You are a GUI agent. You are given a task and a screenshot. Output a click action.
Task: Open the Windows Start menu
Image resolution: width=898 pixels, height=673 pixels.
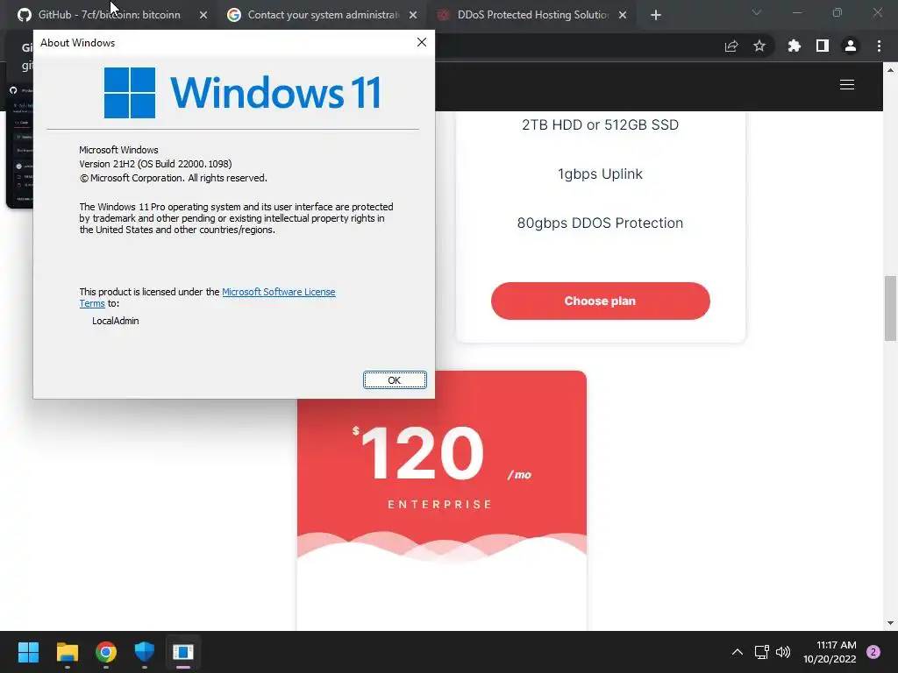28,652
